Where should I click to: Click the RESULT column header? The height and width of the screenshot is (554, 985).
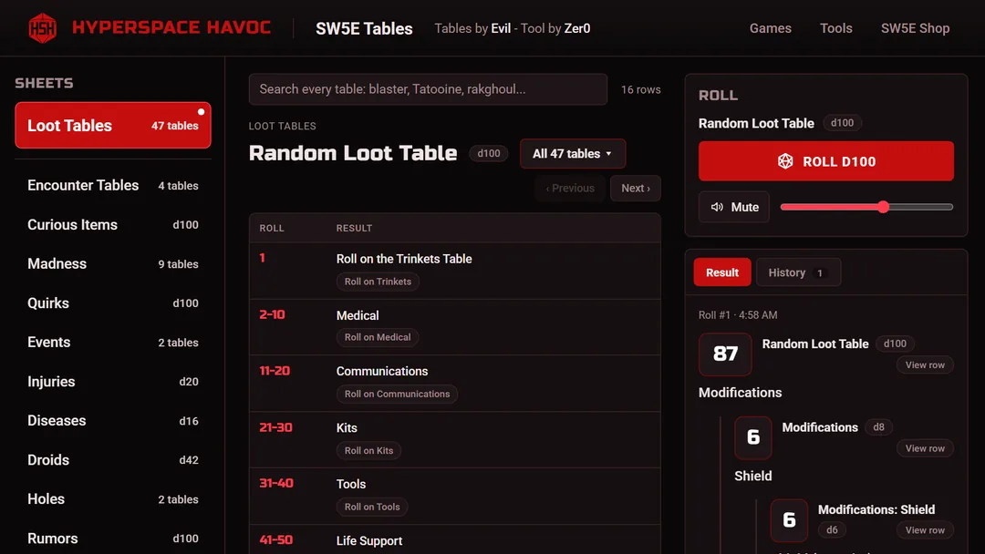pyautogui.click(x=354, y=229)
